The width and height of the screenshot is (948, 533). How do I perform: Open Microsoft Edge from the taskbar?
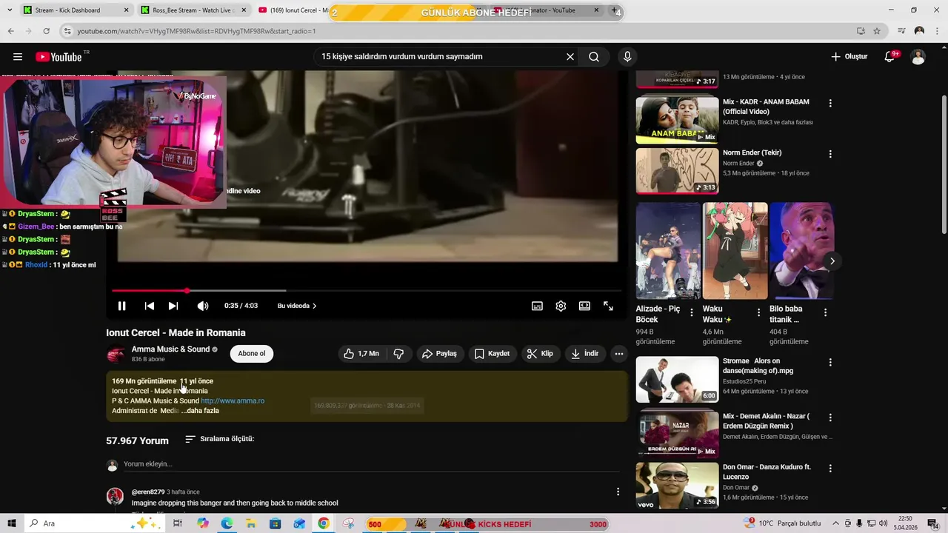pos(227,523)
